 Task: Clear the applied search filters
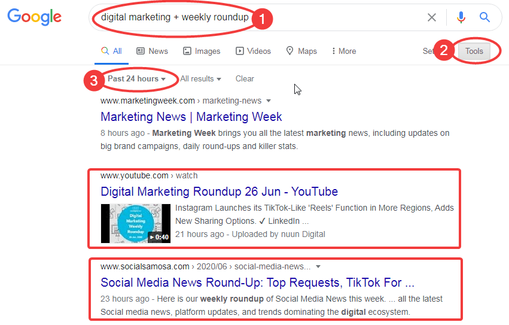point(245,79)
